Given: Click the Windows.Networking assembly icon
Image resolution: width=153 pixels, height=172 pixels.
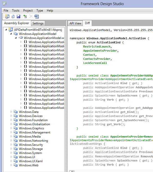Looking at the screenshot, I should tap(16, 140).
